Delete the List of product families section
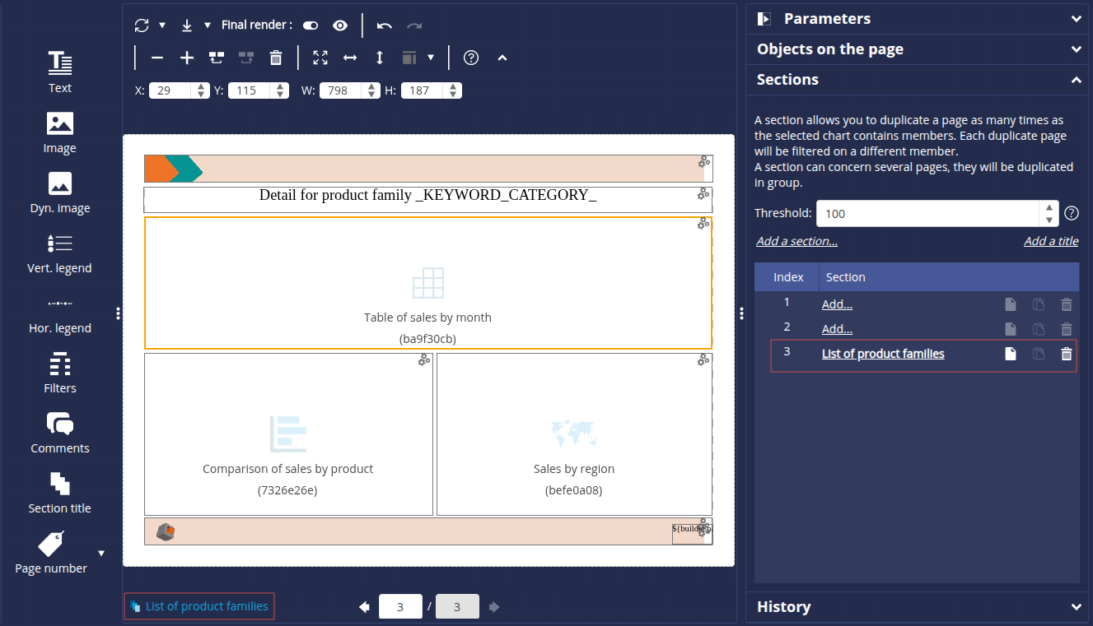This screenshot has height=626, width=1093. click(1066, 354)
